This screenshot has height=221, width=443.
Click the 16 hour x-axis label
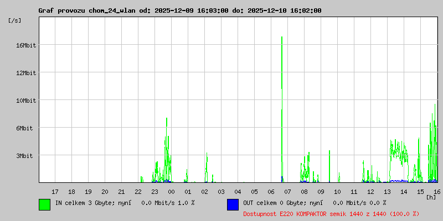pos(436,192)
